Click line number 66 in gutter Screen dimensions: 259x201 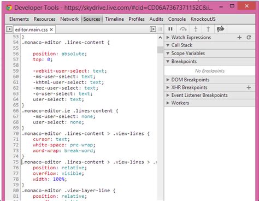16,111
